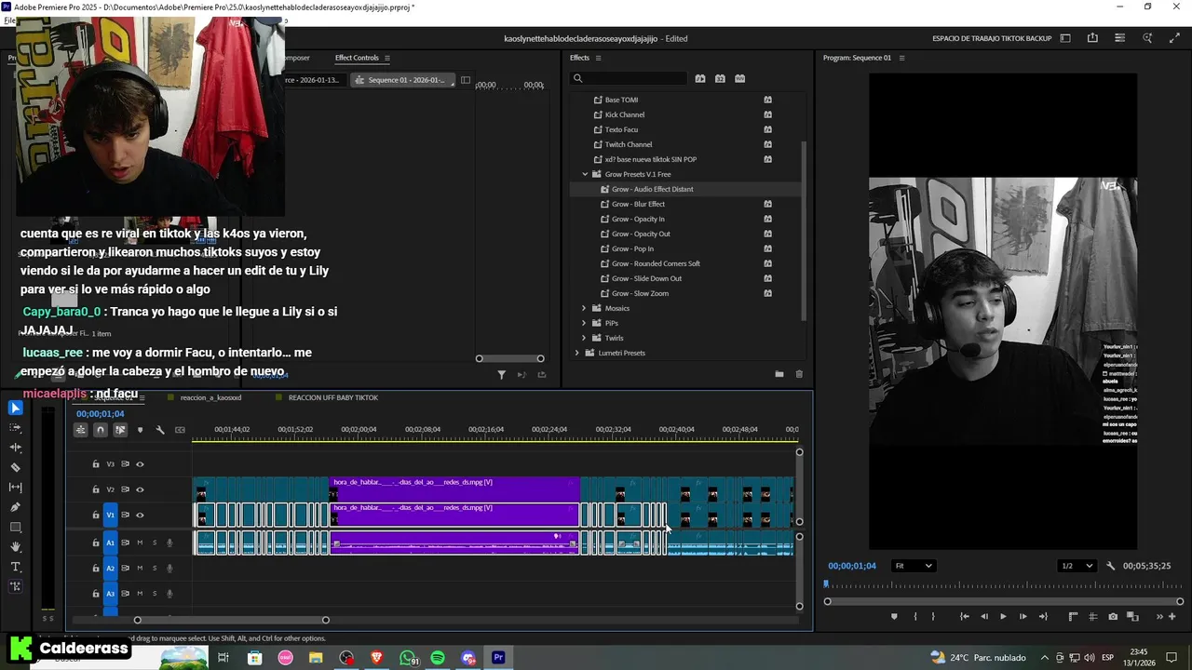Viewport: 1192px width, 670px height.
Task: Expand the Mosaics presets folder
Action: coord(584,308)
